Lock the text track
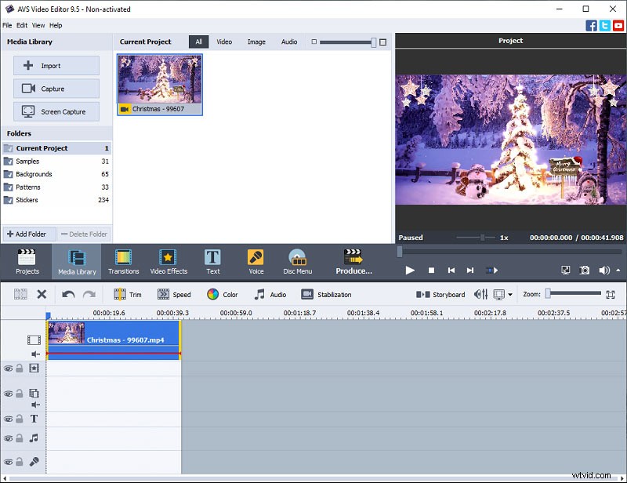This screenshot has height=483, width=627. (x=19, y=419)
